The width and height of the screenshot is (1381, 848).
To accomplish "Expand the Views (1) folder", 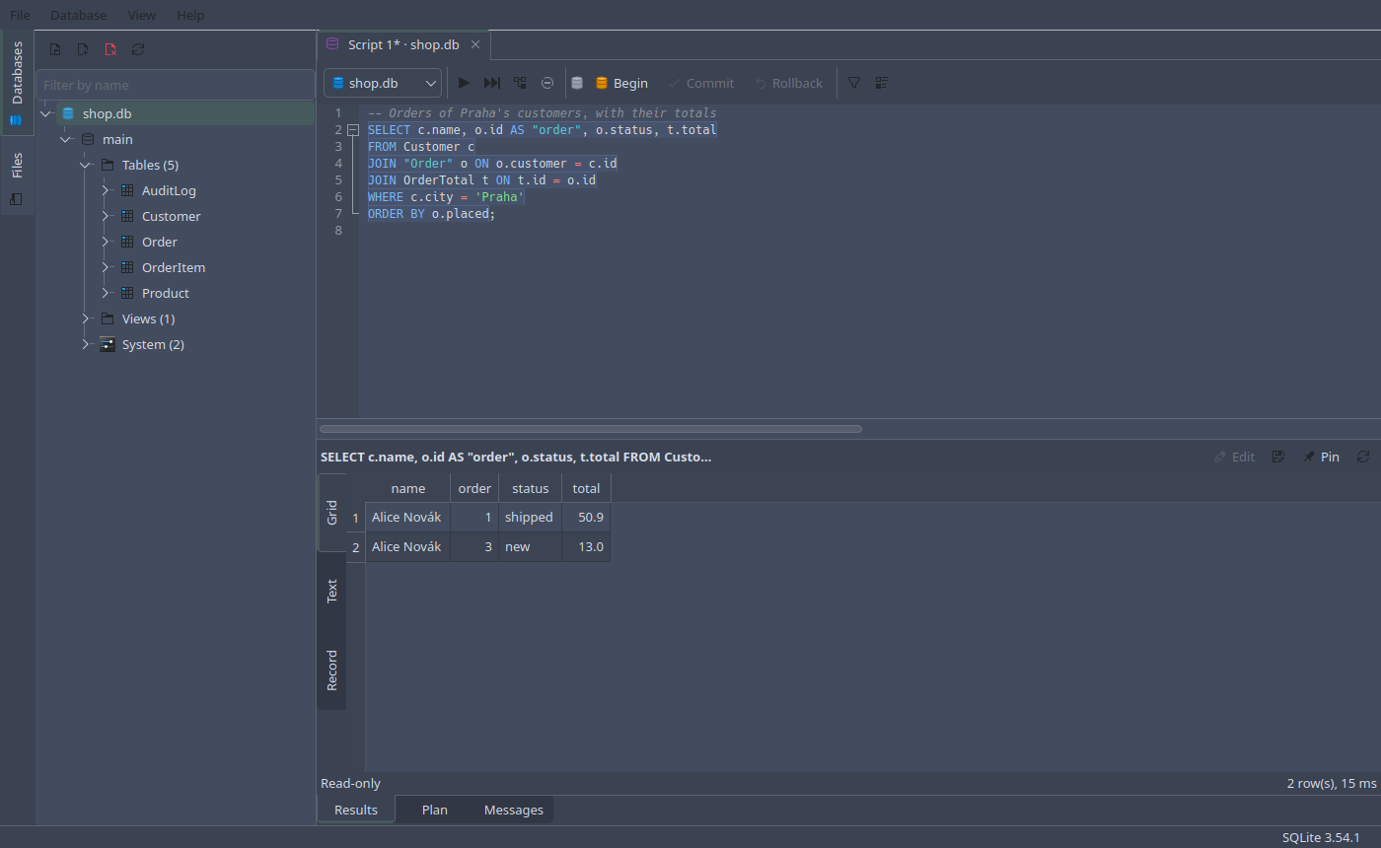I will (86, 318).
